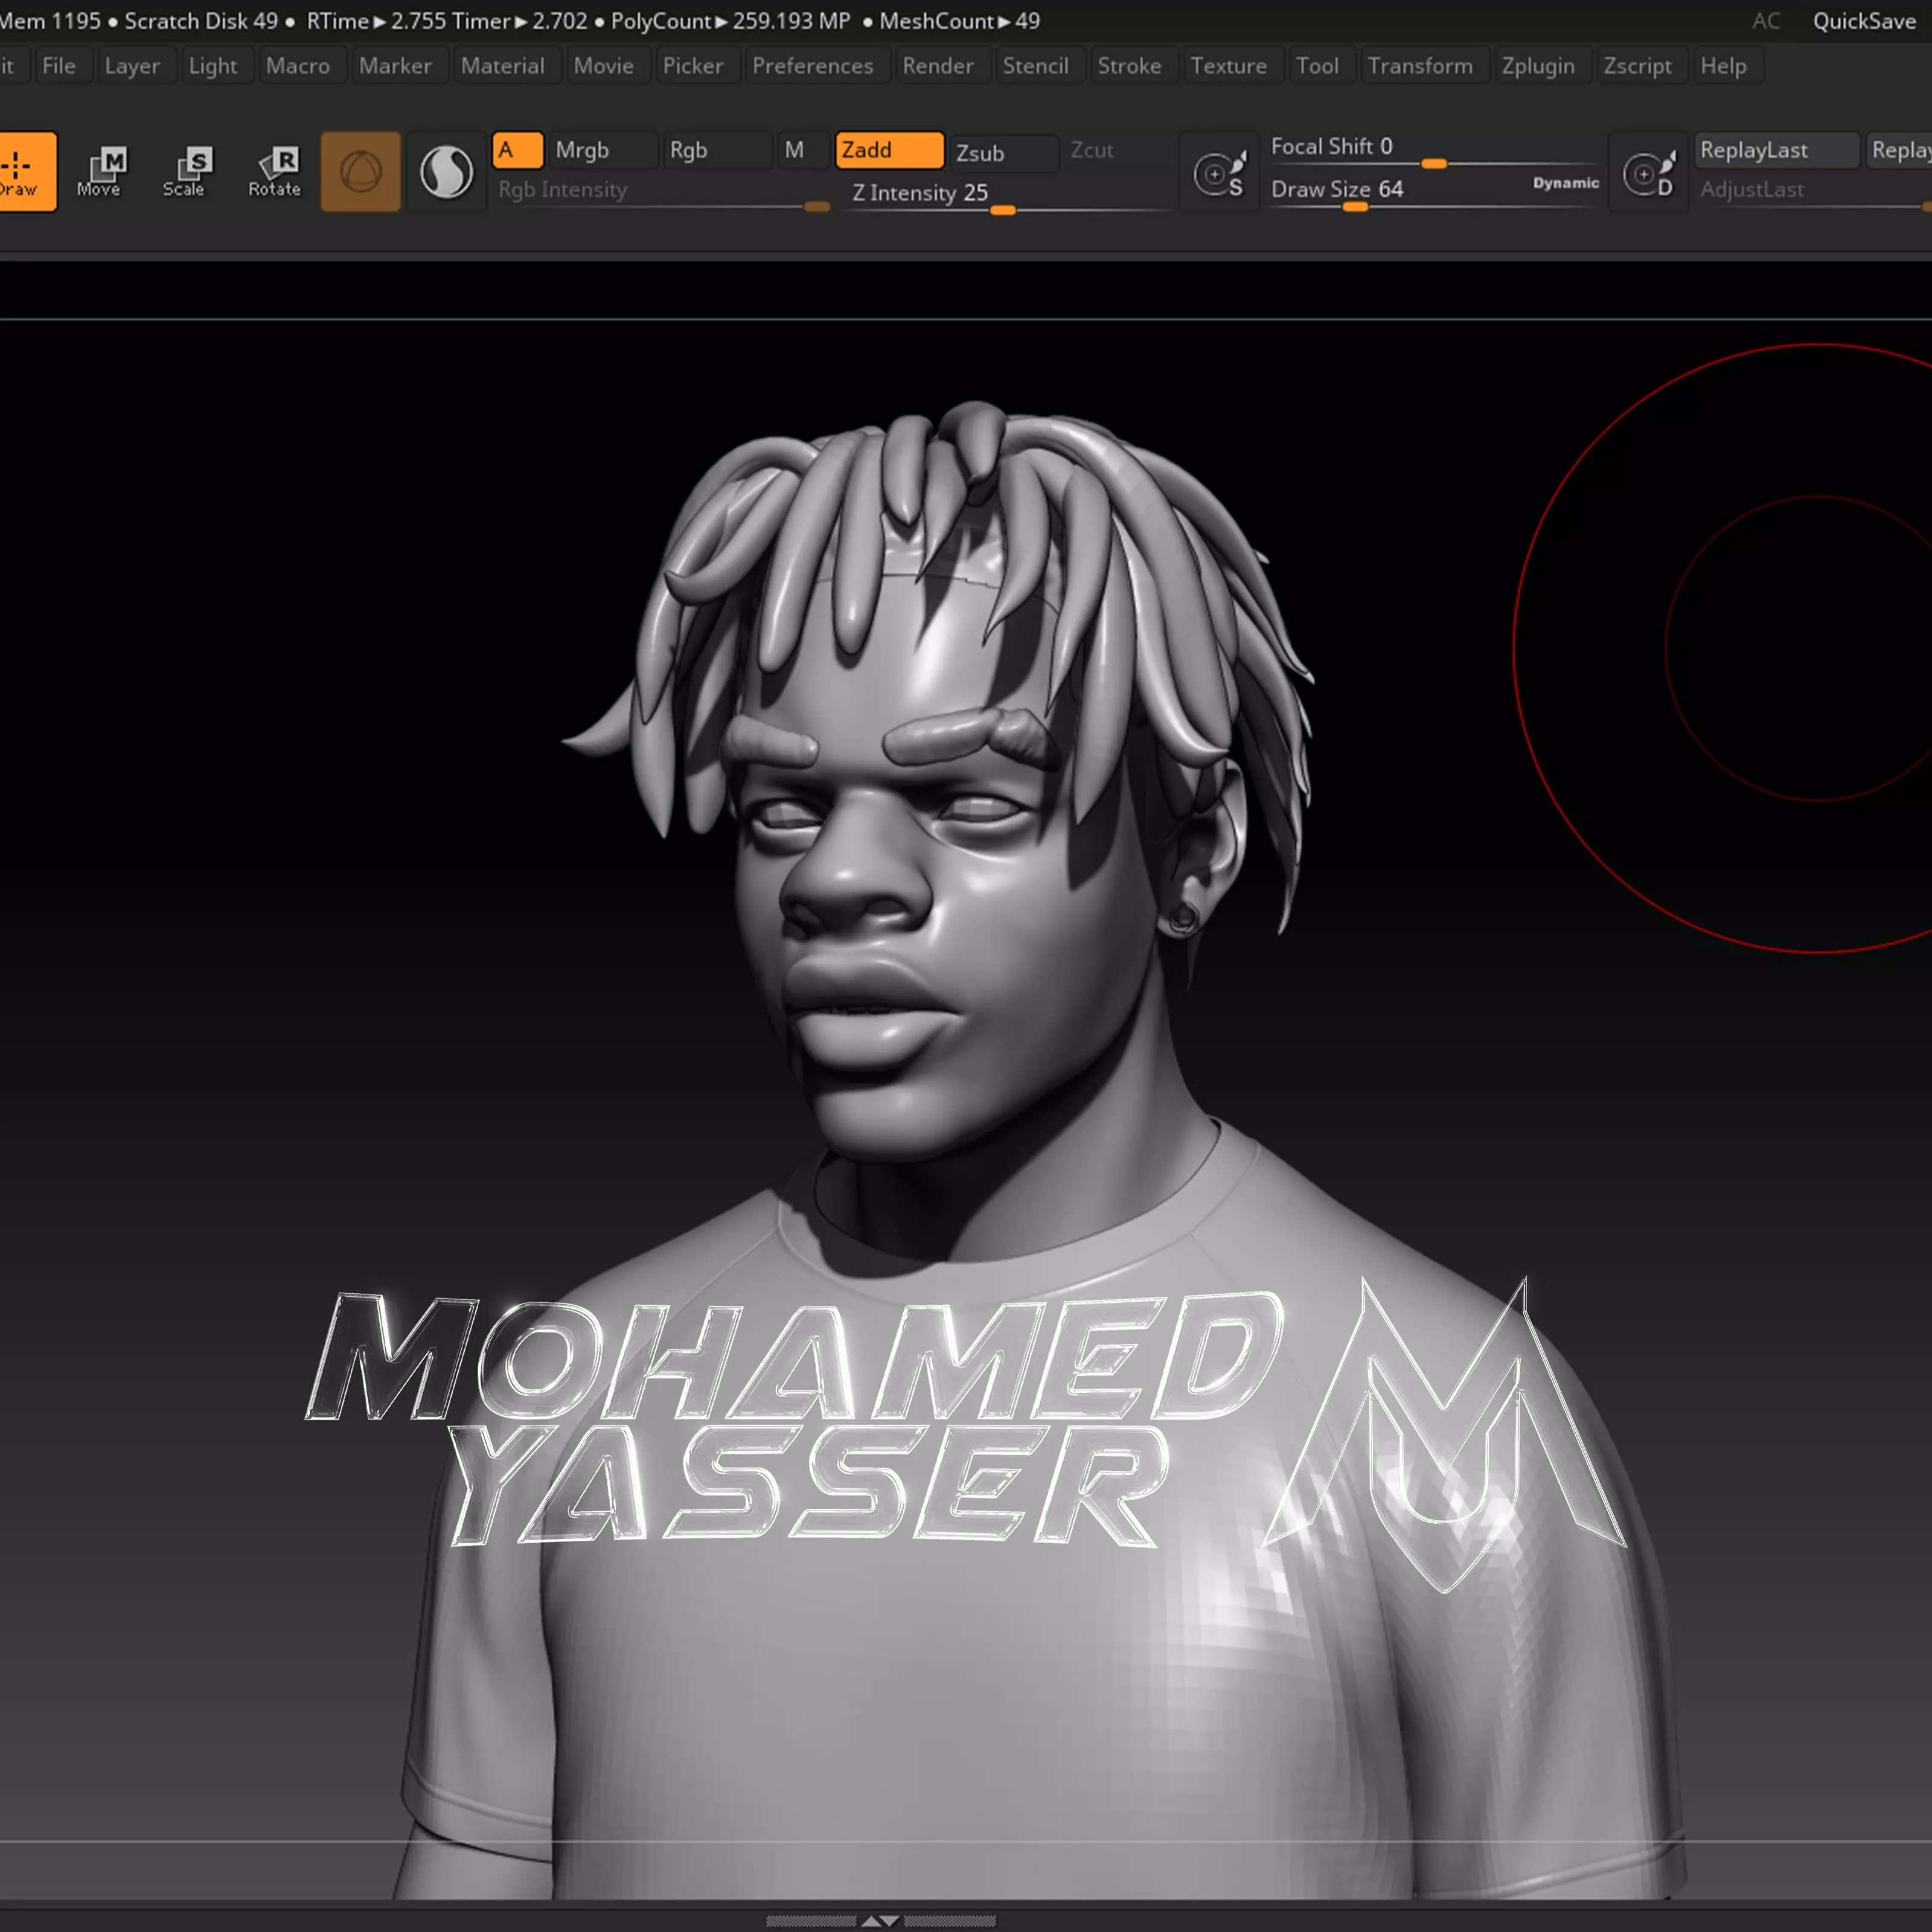1932x1932 pixels.
Task: Adjust the Z Intensity slider
Action: [x=1003, y=209]
